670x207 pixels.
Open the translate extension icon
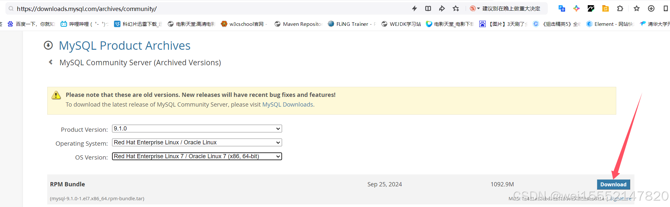point(562,9)
